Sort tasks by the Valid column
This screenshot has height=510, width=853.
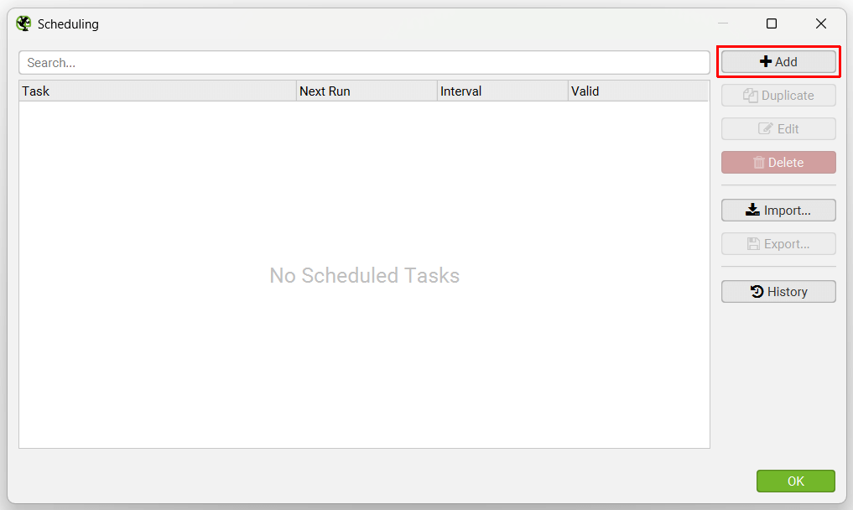point(637,91)
